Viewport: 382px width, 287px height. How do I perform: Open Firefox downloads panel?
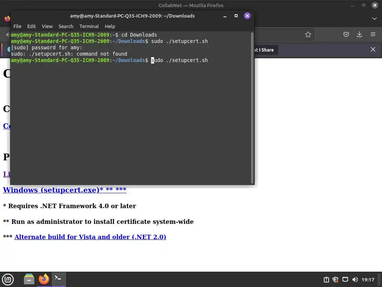[359, 35]
